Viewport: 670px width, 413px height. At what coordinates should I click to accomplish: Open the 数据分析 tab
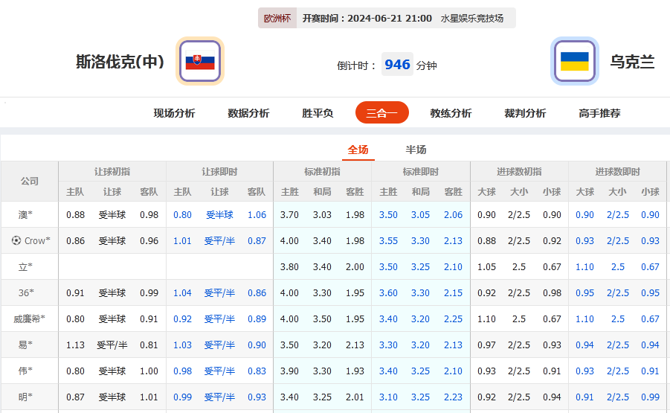tap(248, 113)
